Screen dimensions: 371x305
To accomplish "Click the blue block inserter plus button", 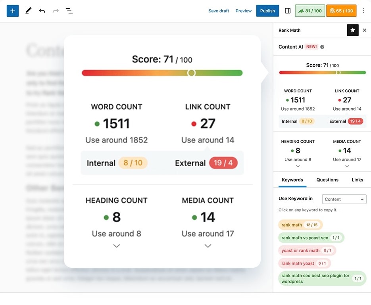I will (13, 11).
